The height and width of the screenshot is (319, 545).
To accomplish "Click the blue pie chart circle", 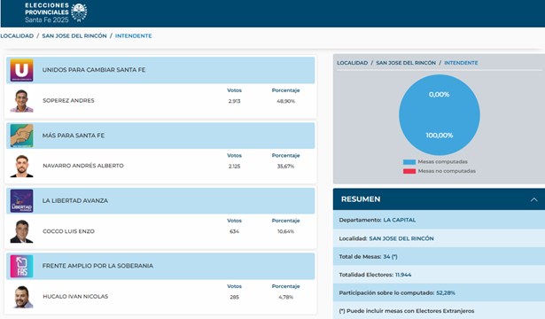I will [x=440, y=115].
